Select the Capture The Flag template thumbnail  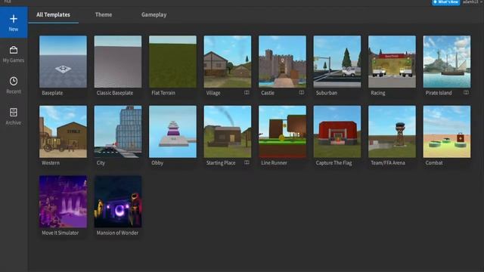(x=337, y=131)
